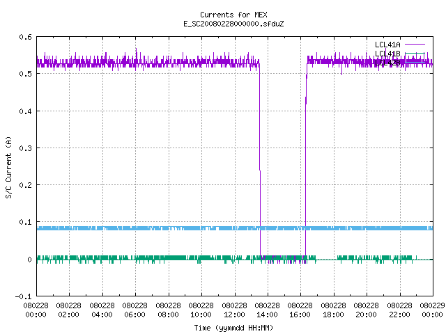The height and width of the screenshot is (334, 446).
Task: Click the y-axis tick value 0.2
Action: 25,185
